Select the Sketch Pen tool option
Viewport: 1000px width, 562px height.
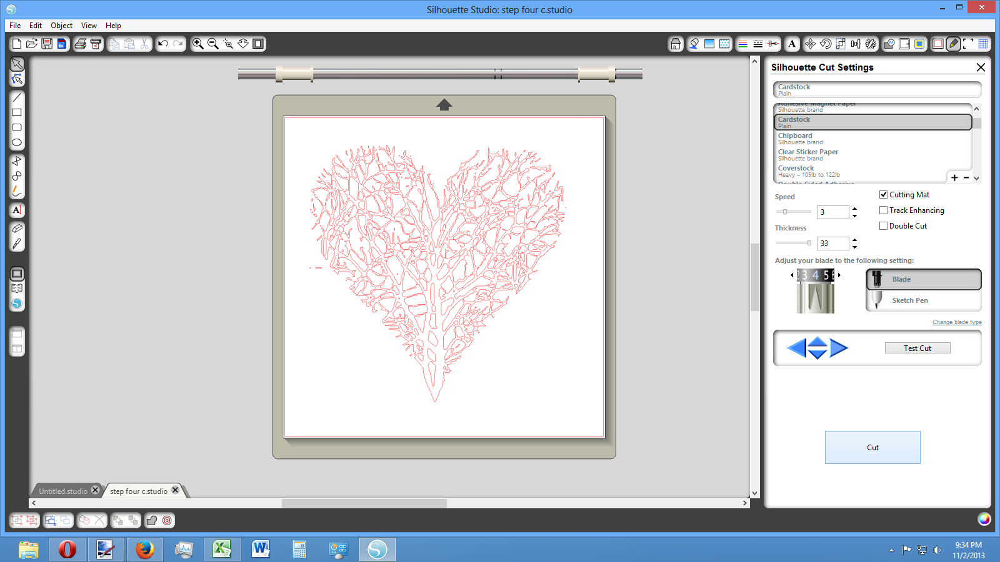[x=924, y=300]
